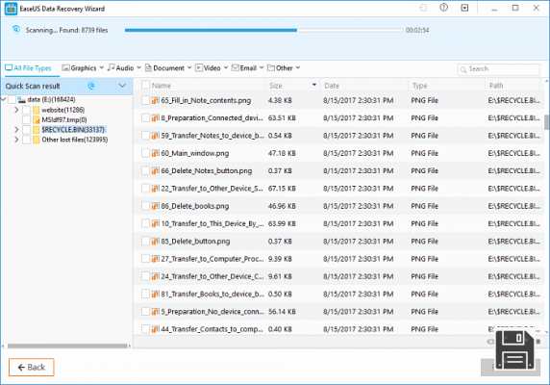Open the help question mark icon
Screen dimensions: 550x385
[443, 8]
